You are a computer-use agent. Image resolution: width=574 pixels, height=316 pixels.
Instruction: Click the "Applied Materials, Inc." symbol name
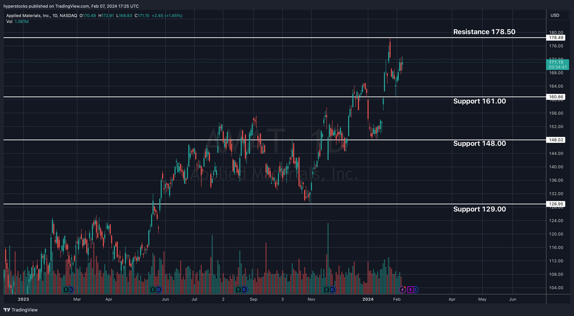point(29,15)
